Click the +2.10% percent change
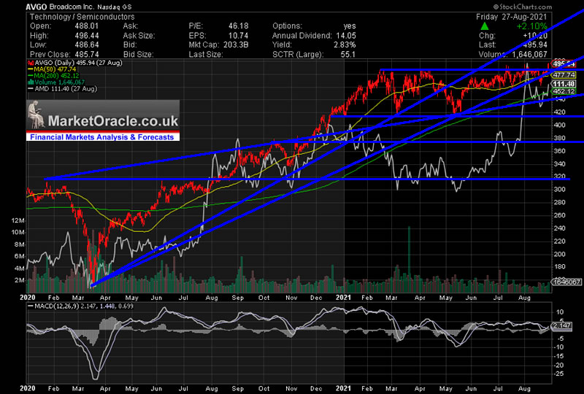Screen dimensions: 584x394 point(531,26)
